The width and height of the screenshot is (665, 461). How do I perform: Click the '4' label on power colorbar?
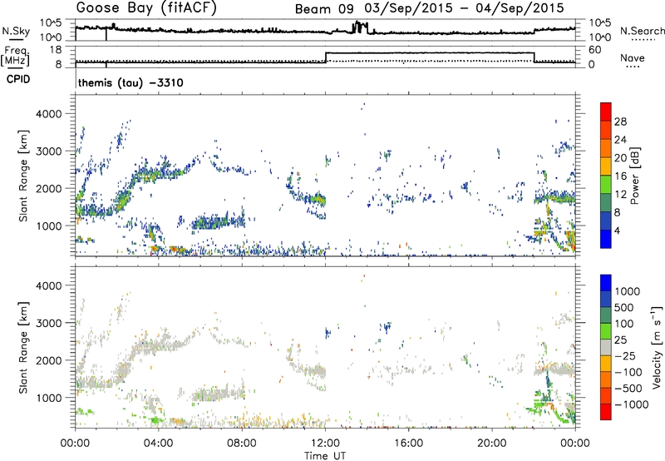(617, 230)
